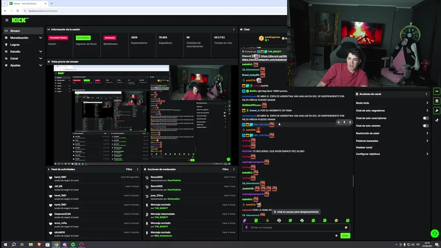Click the chat scrollbar

click(x=353, y=181)
